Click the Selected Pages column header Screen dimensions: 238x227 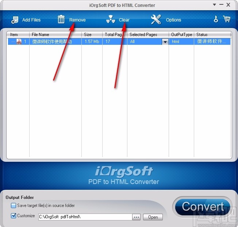(148, 35)
